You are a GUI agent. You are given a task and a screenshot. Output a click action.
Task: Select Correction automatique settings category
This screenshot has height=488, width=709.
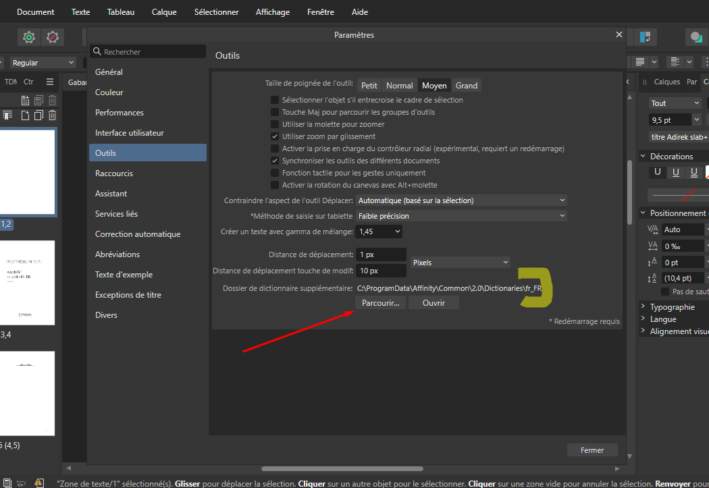point(147,234)
